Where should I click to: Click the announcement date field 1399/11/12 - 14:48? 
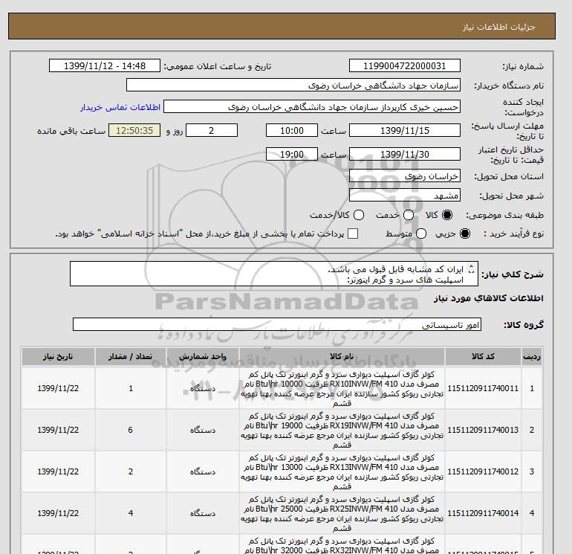click(x=105, y=65)
